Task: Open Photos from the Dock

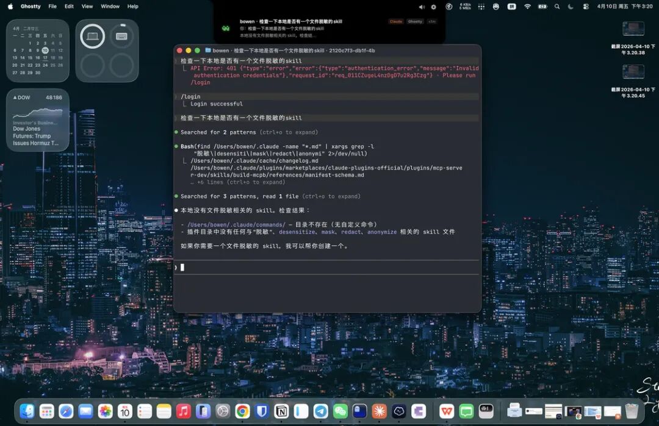Action: 105,411
